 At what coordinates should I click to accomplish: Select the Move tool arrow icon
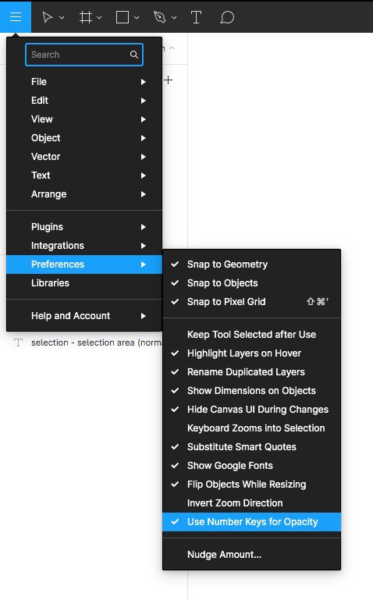point(47,17)
